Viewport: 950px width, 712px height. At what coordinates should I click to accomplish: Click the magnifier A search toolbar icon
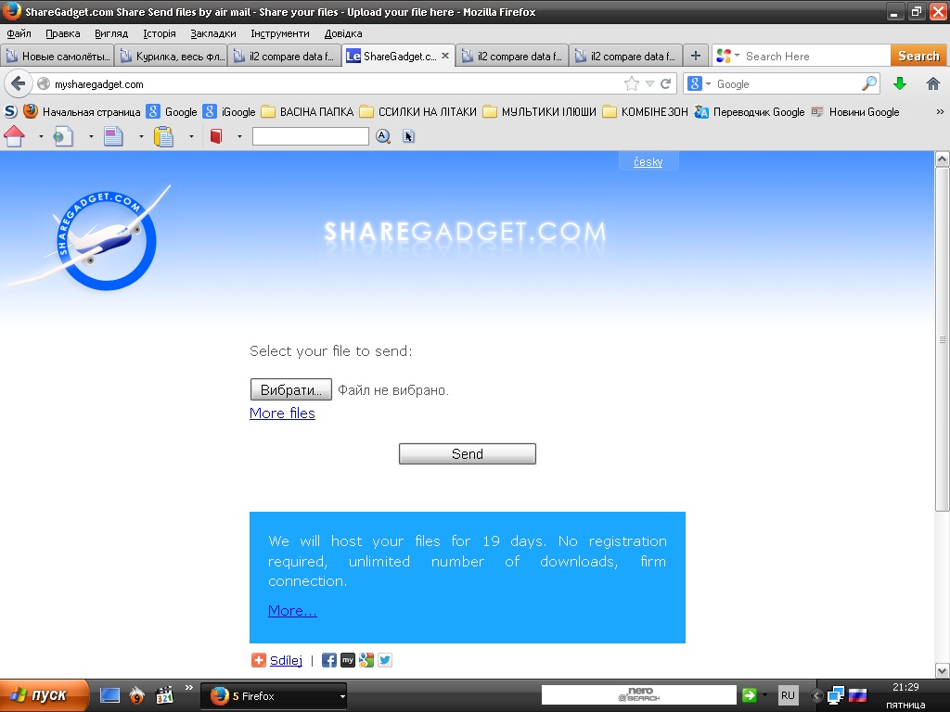point(383,136)
